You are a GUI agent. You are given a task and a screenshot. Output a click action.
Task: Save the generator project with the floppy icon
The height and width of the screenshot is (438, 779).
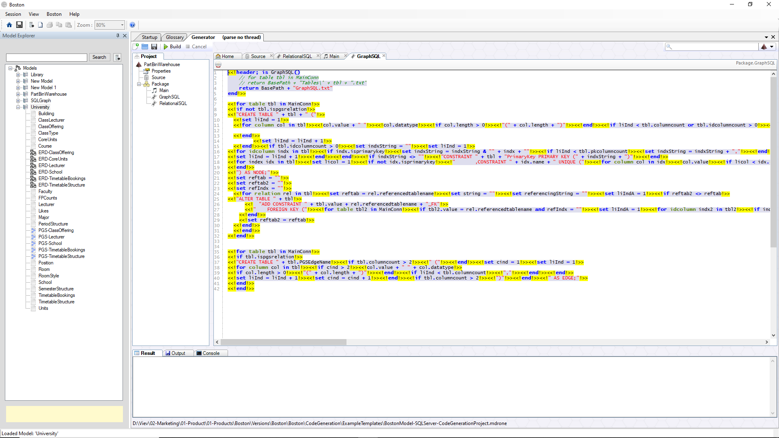(x=154, y=47)
